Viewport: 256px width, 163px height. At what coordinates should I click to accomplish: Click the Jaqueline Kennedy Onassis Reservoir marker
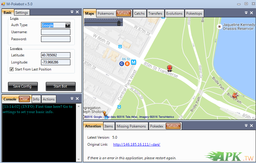tap(219, 26)
